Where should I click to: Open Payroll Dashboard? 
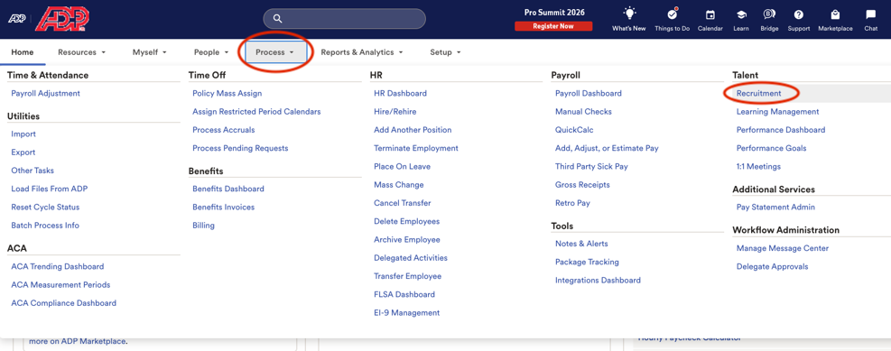588,93
